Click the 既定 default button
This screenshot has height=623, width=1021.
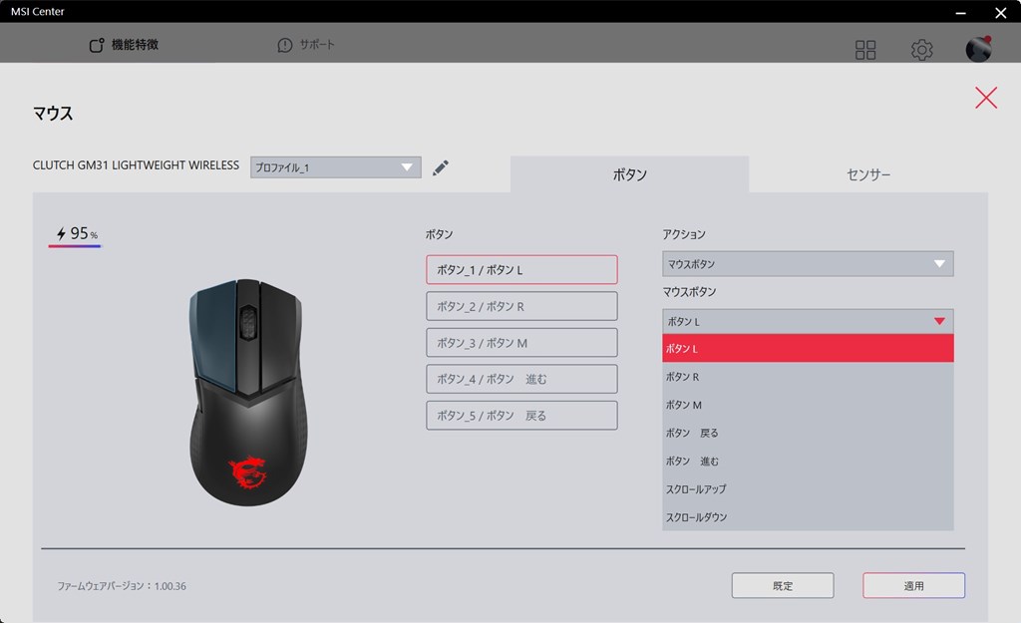pyautogui.click(x=783, y=585)
